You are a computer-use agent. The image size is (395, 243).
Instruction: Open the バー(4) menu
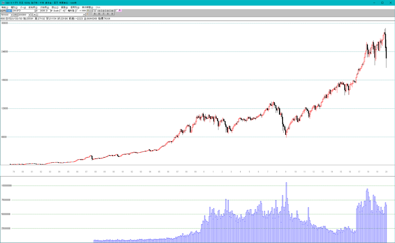23,7
